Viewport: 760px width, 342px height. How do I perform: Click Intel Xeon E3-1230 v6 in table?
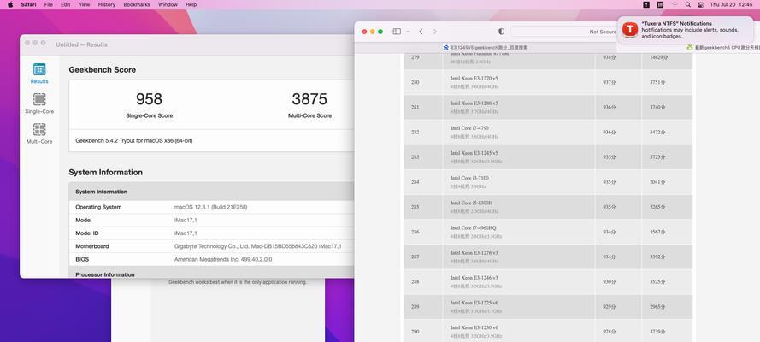(x=474, y=327)
